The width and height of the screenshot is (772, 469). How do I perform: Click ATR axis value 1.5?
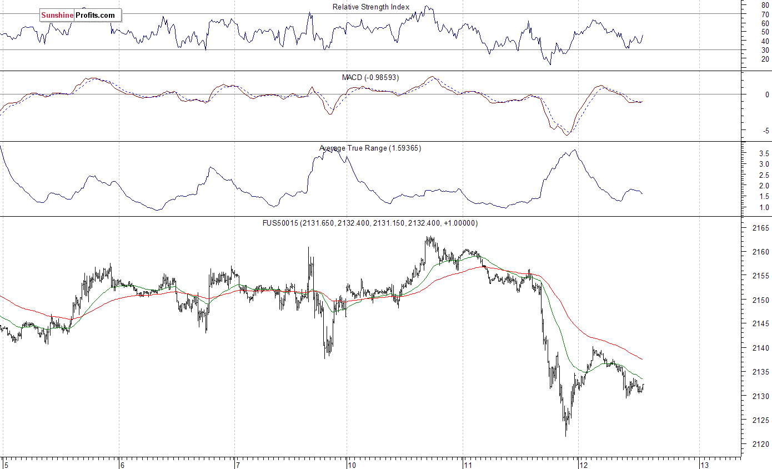click(x=764, y=197)
